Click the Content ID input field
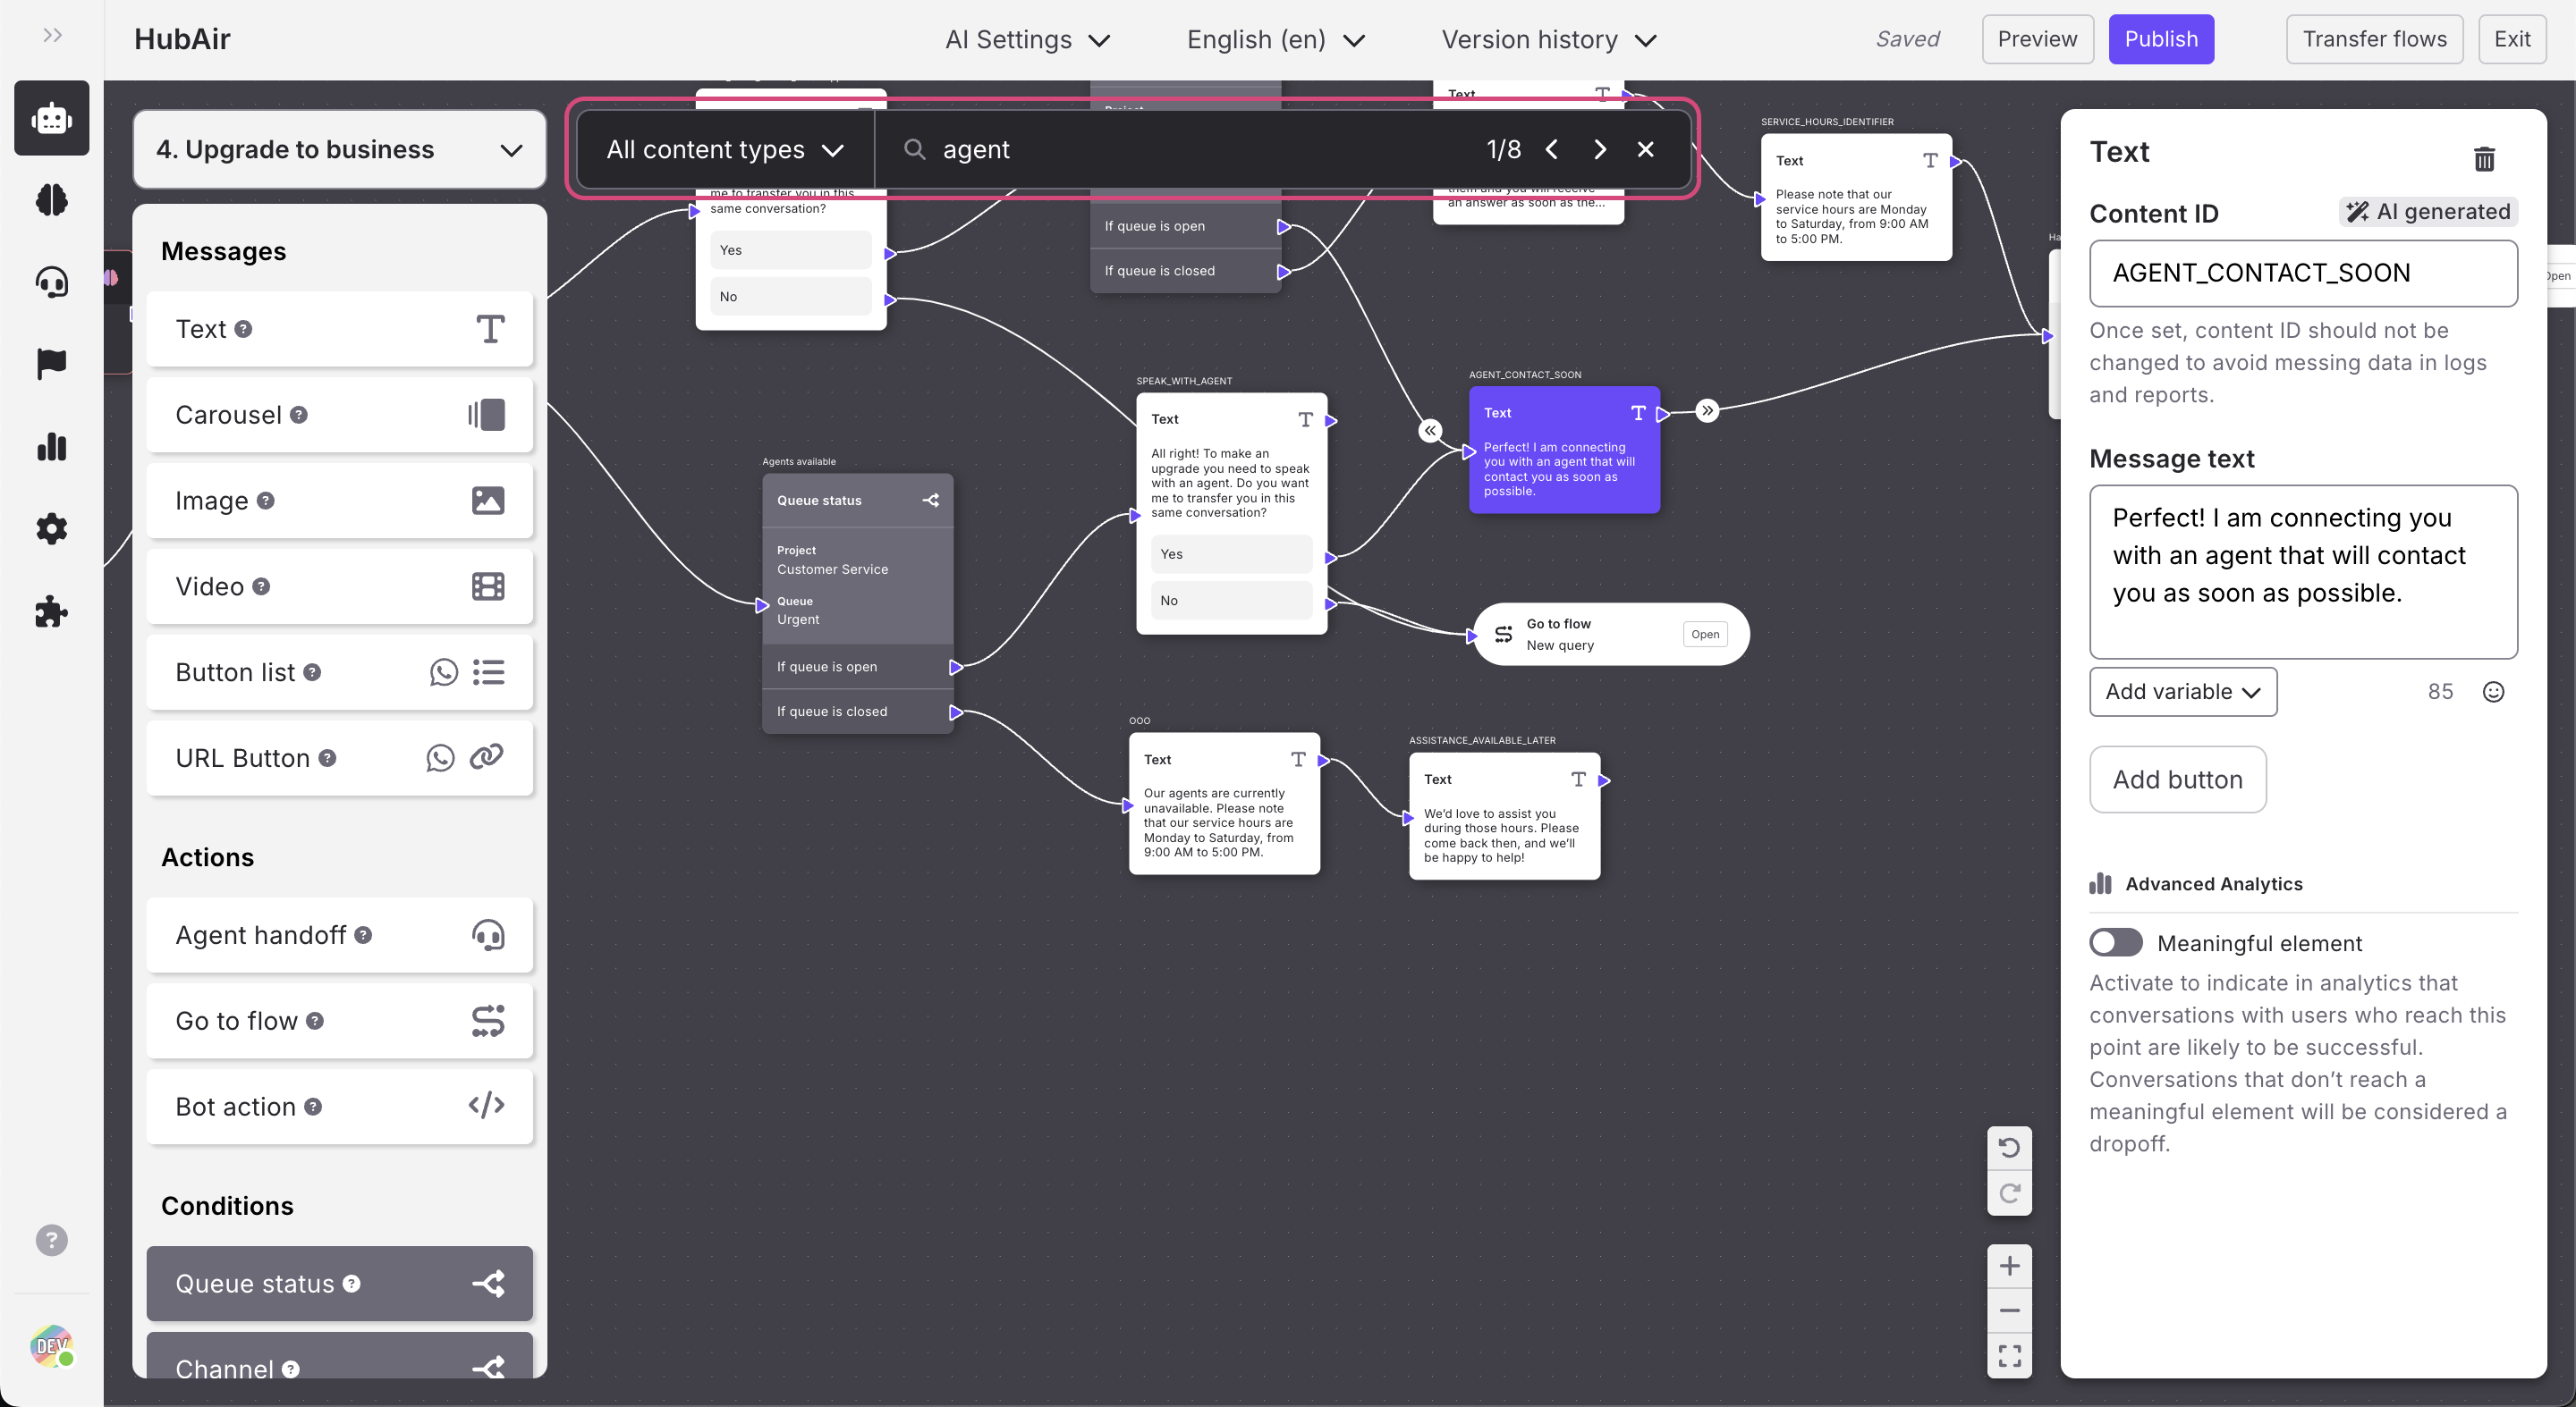This screenshot has width=2576, height=1407. (2302, 273)
